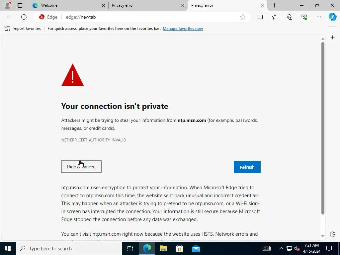Open sidebar settings gear
This screenshot has height=255, width=340.
[333, 234]
